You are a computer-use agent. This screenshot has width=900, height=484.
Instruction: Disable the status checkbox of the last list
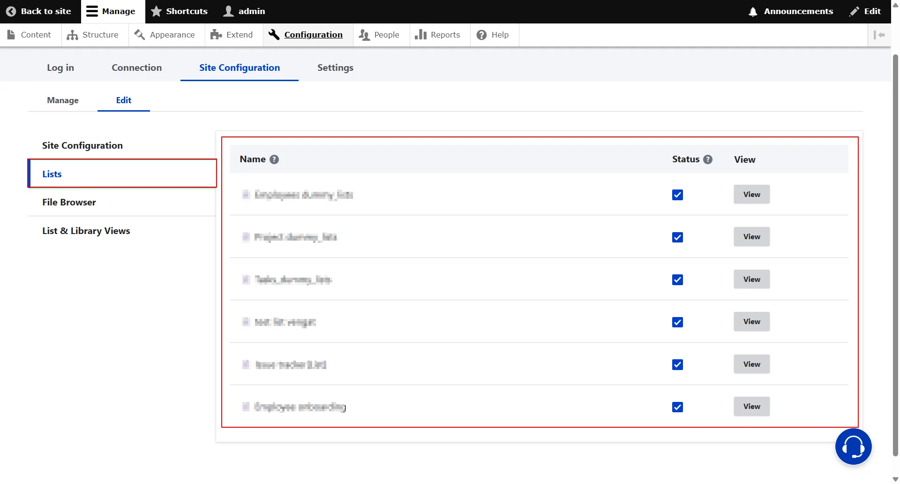677,407
